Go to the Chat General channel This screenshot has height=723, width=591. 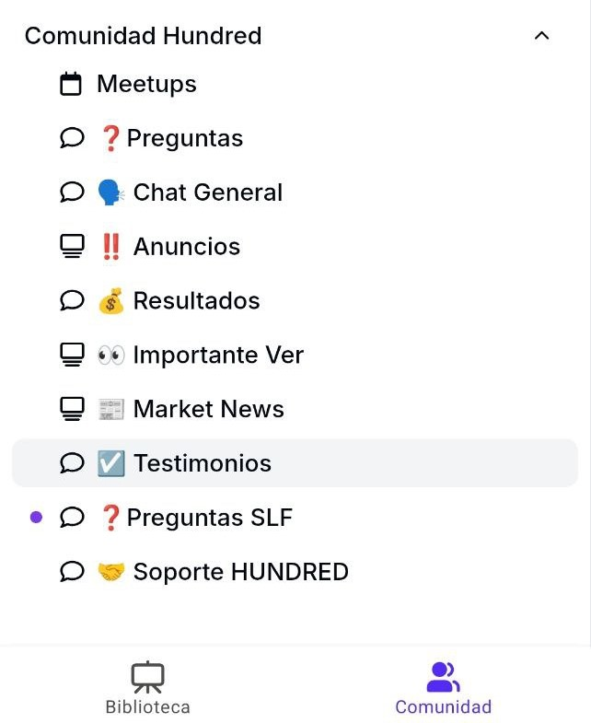pos(207,192)
